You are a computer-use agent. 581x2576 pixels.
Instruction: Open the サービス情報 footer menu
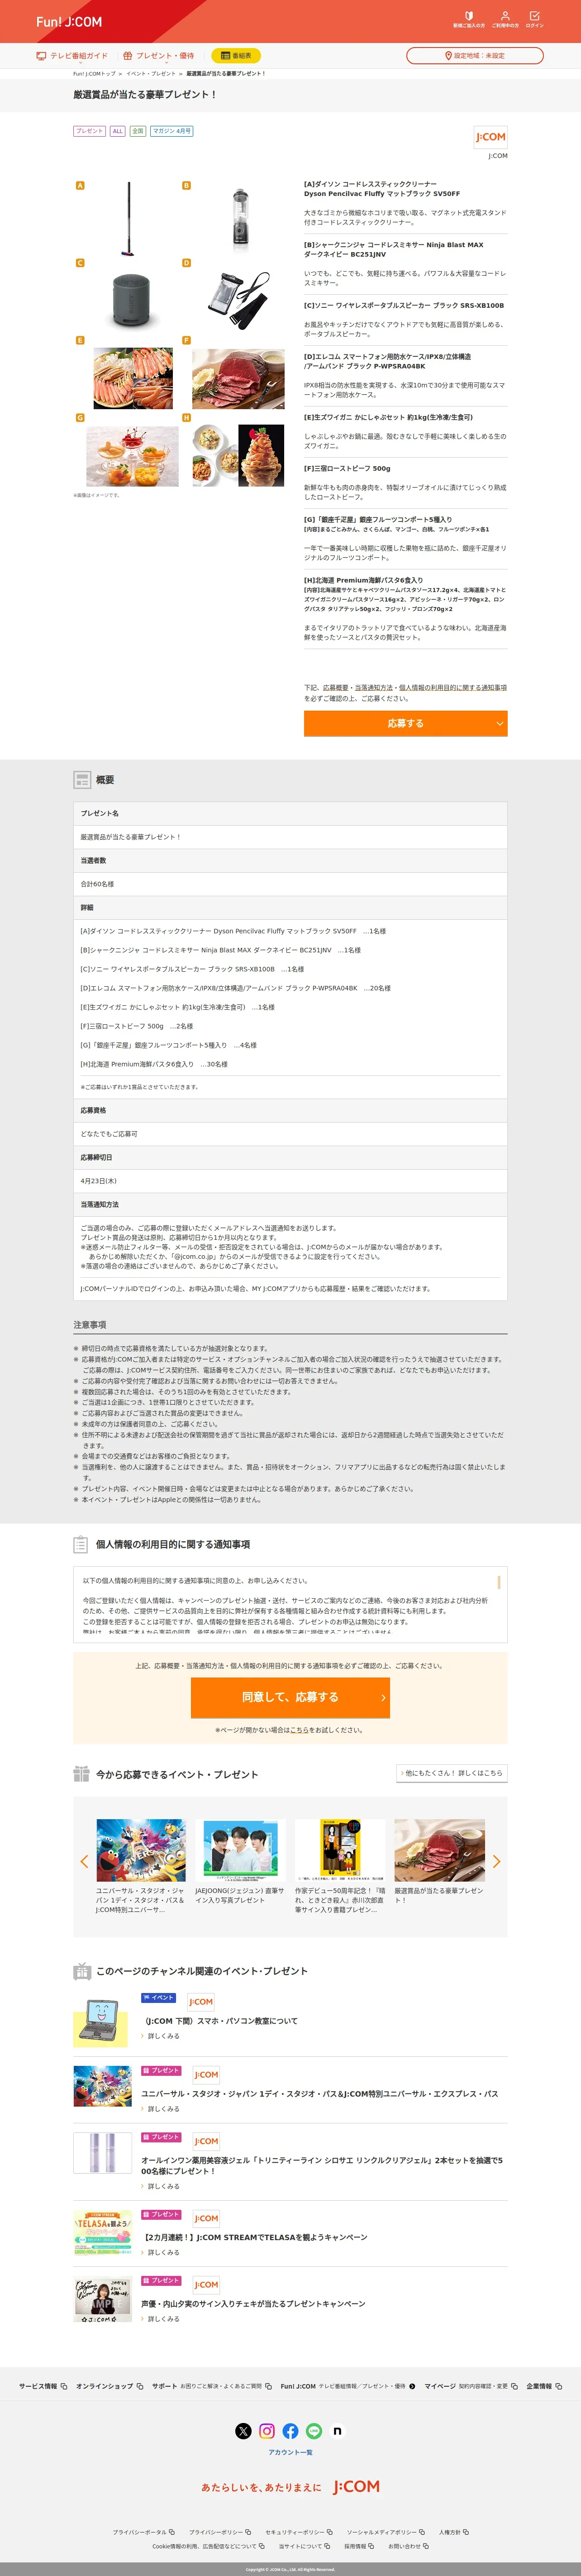click(43, 2386)
